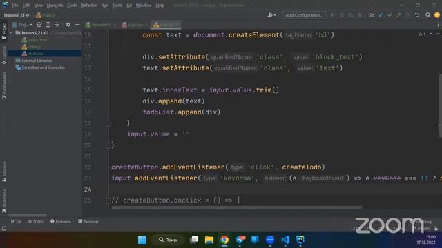
Task: Collapse the lesson5_21-01 project folder
Action: pos(11,33)
